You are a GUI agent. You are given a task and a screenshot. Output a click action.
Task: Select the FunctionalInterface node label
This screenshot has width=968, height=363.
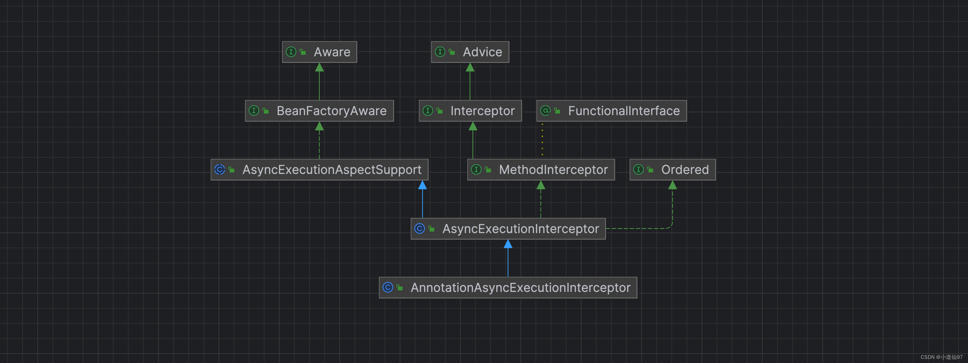624,111
